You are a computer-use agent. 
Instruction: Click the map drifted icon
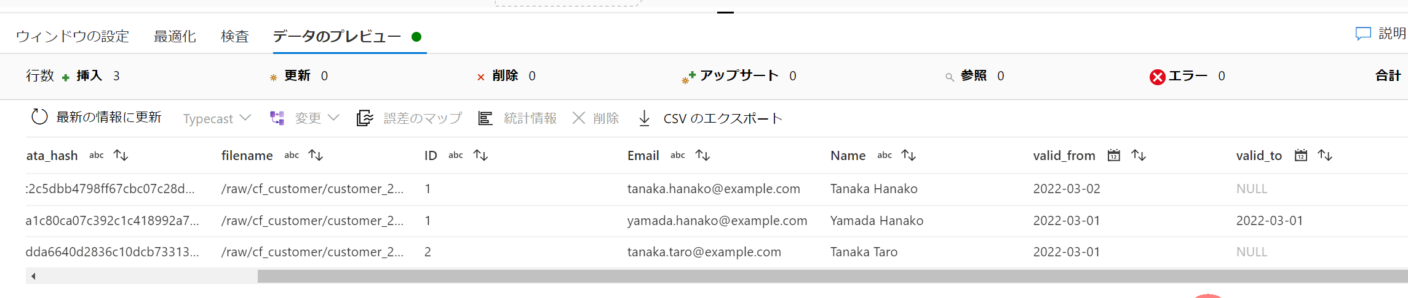tap(365, 118)
